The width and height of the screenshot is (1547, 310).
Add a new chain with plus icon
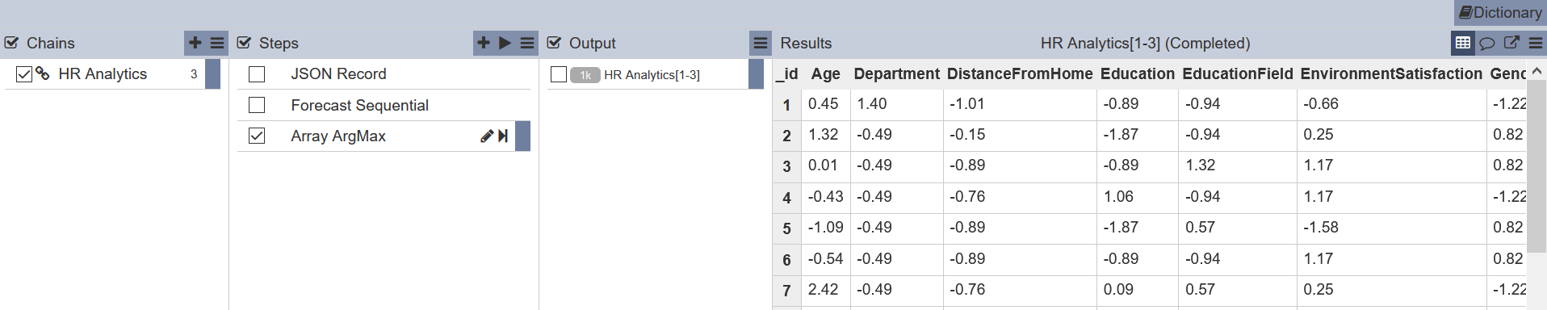tap(195, 43)
